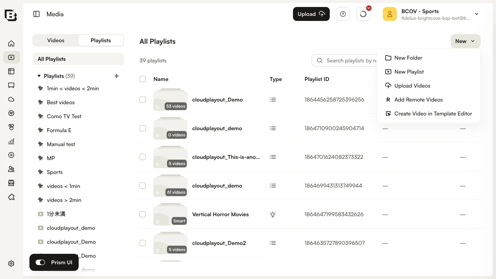The image size is (496, 279).
Task: Open the Smart playlist thumbnail
Action: (170, 214)
